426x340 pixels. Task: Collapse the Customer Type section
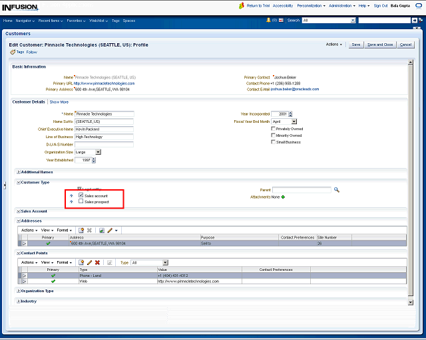click(x=19, y=183)
